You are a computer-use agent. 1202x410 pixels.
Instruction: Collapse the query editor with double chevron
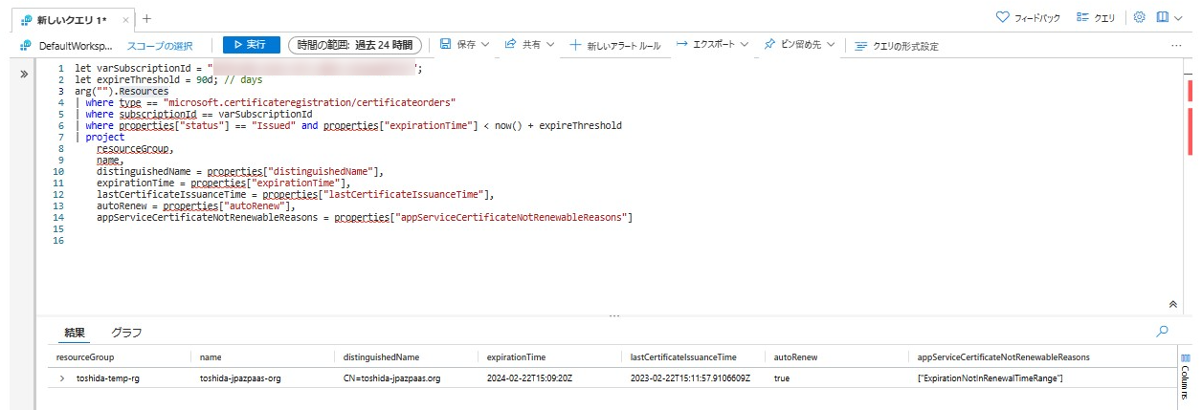pos(1173,304)
